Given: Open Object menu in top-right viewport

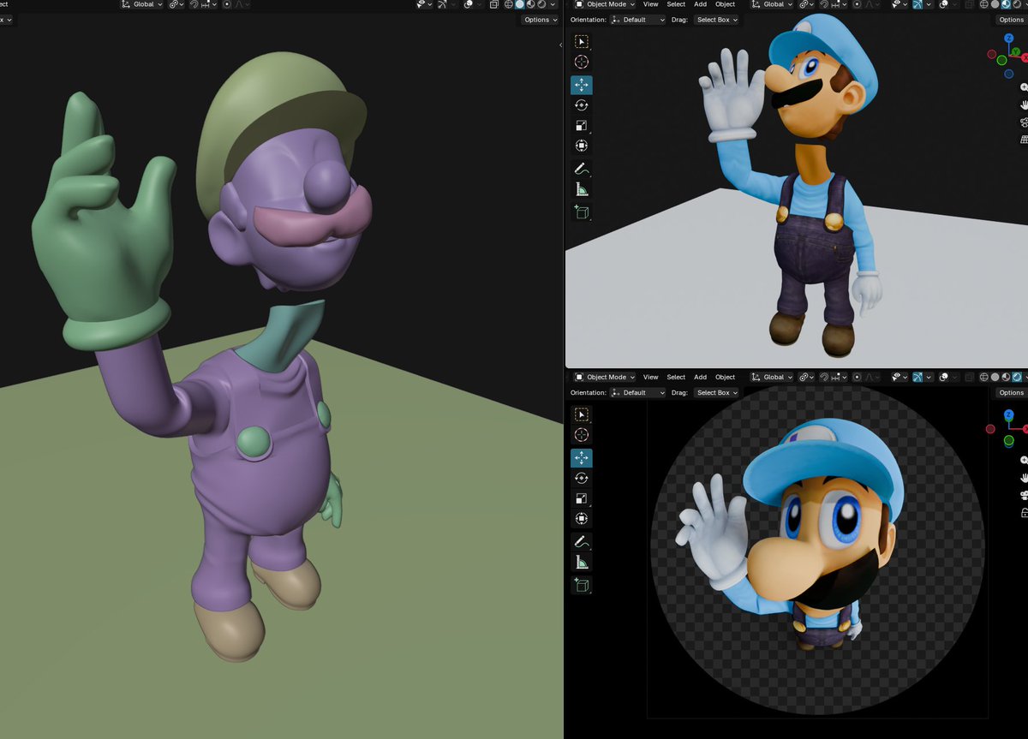Looking at the screenshot, I should click(725, 4).
